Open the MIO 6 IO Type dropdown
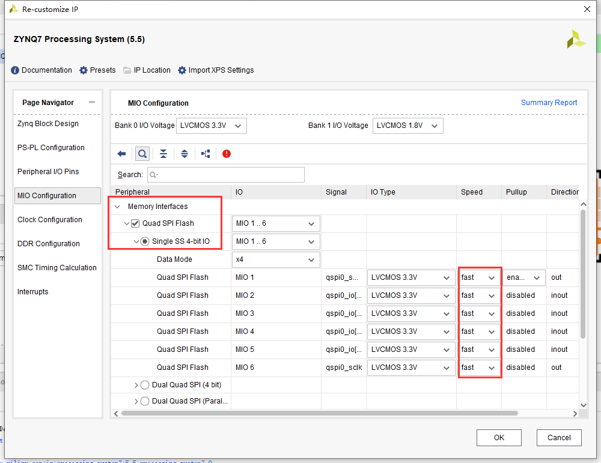 411,368
